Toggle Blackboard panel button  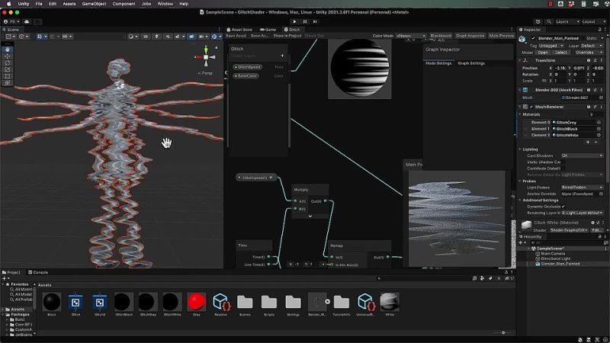pos(441,36)
